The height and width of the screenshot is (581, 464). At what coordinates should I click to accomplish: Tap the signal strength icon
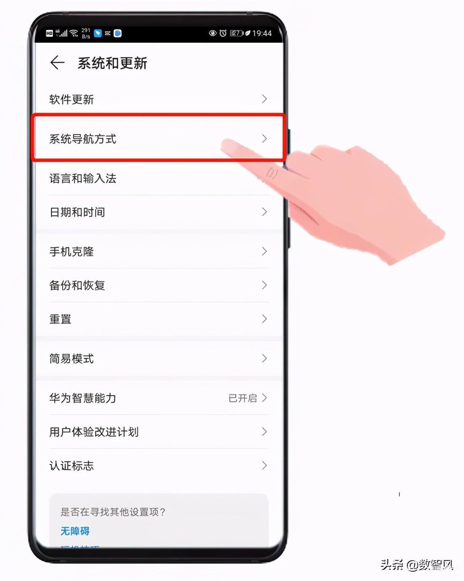[x=62, y=33]
